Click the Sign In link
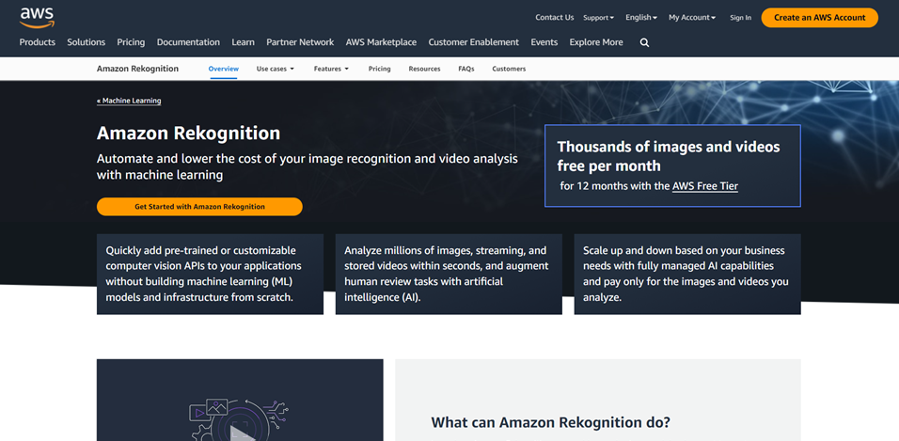 741,18
